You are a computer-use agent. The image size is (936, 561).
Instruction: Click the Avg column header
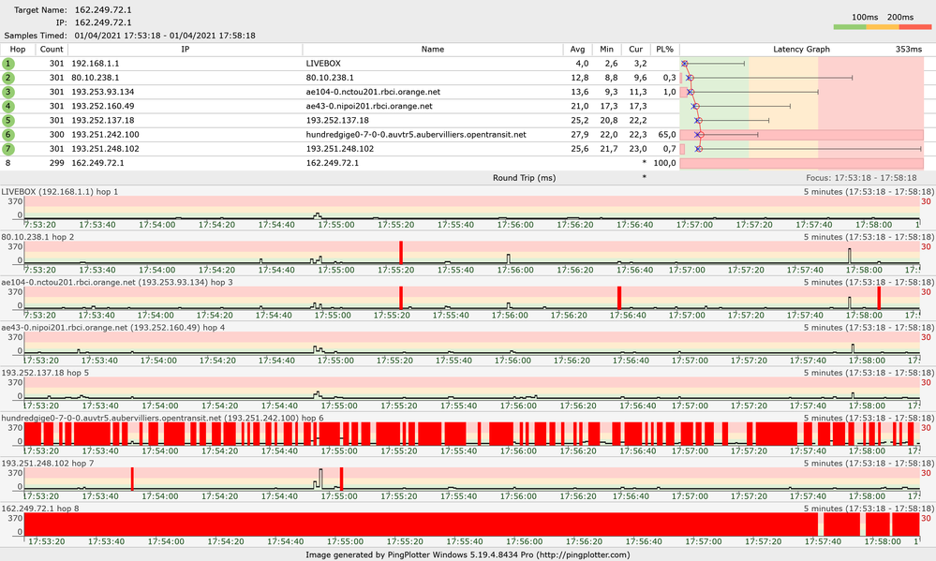[578, 49]
